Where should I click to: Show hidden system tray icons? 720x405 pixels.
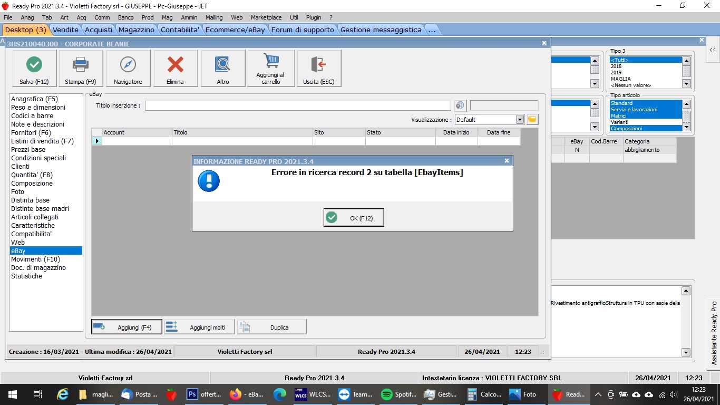tap(598, 394)
